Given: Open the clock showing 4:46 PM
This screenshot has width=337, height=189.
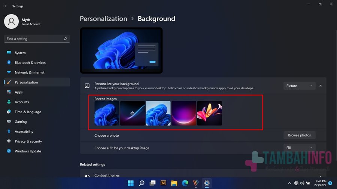Looking at the screenshot, I should tap(321, 183).
